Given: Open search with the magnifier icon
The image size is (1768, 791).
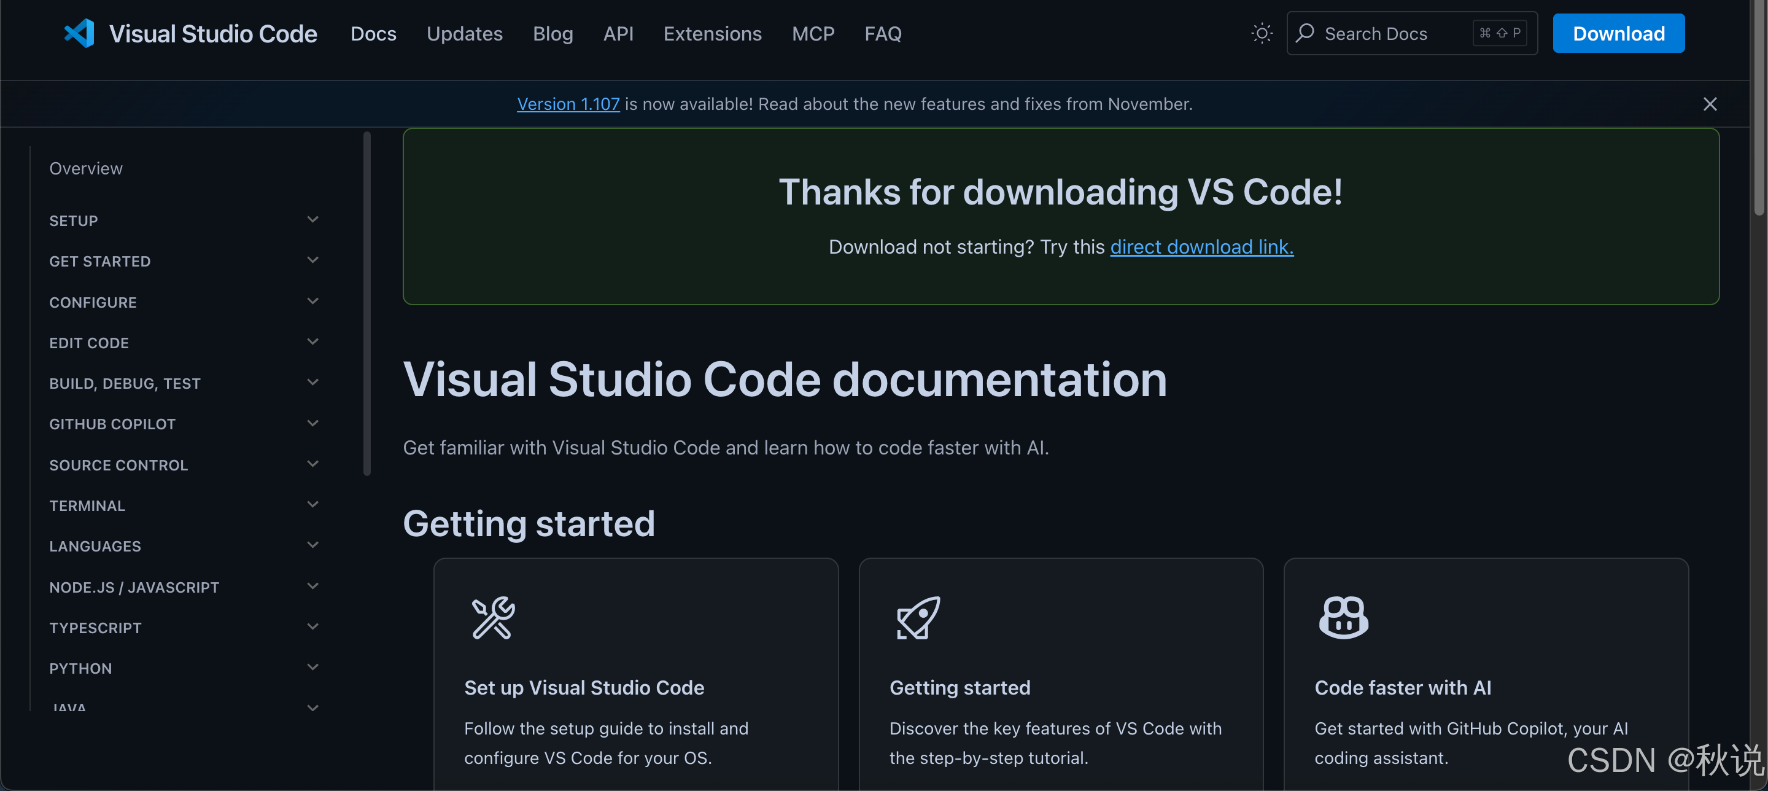Looking at the screenshot, I should [1306, 33].
